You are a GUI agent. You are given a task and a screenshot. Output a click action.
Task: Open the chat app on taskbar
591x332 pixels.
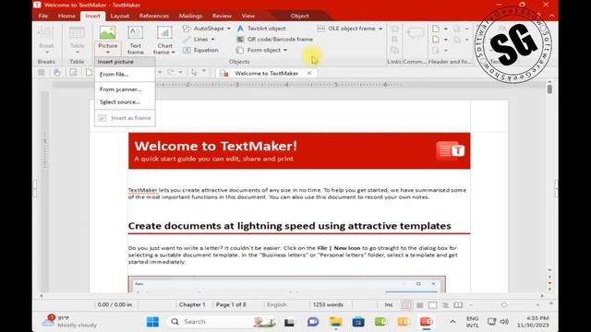tap(312, 322)
